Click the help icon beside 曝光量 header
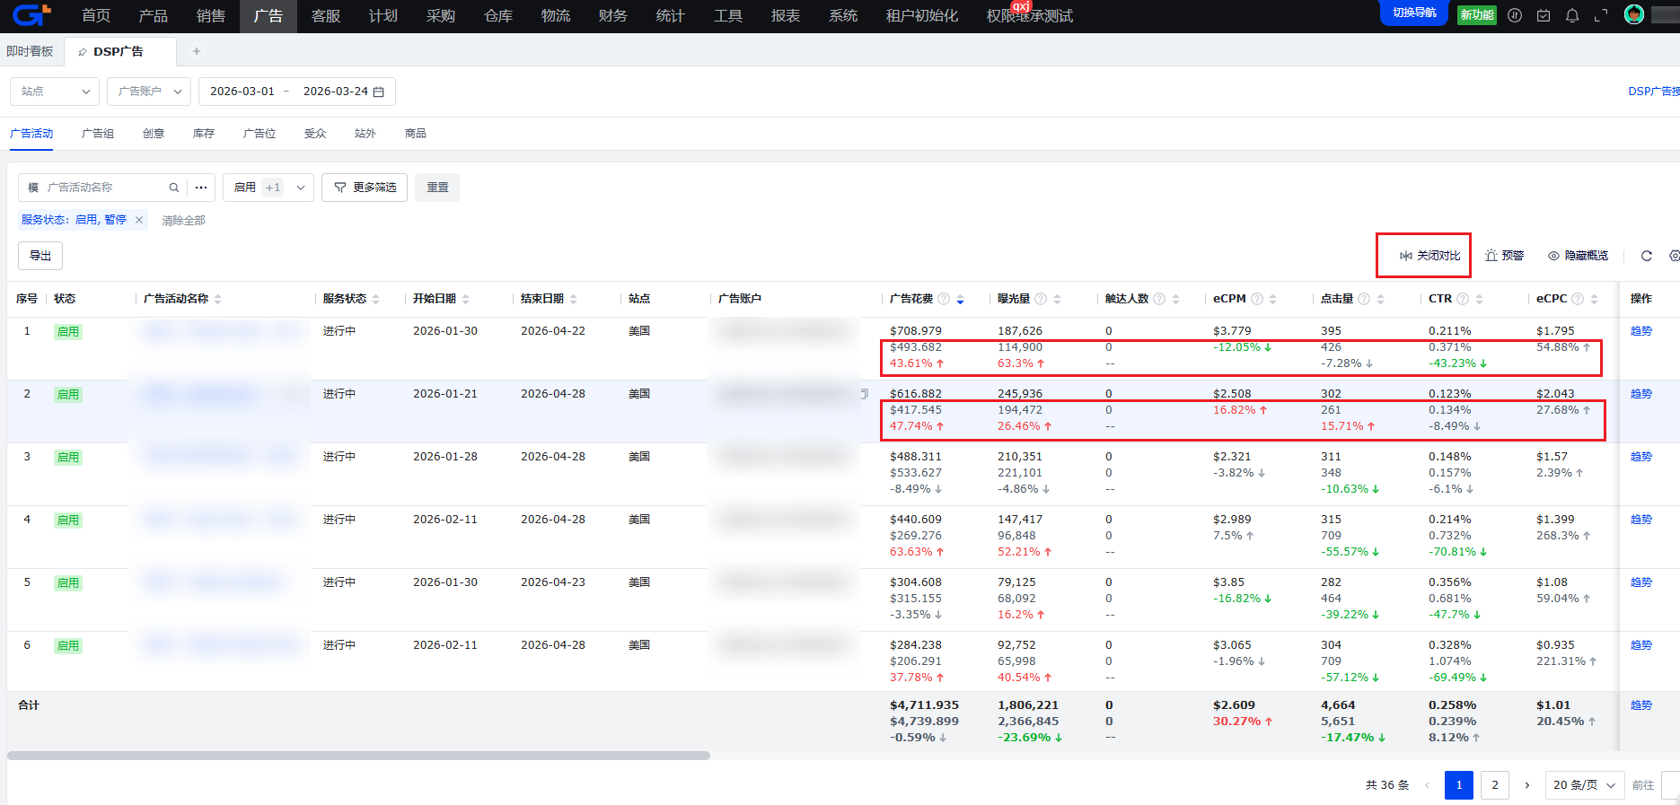This screenshot has height=805, width=1680. click(1040, 299)
